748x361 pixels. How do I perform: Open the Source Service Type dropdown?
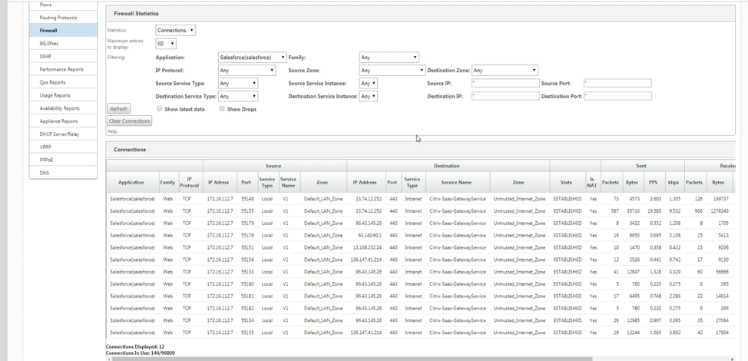click(238, 83)
